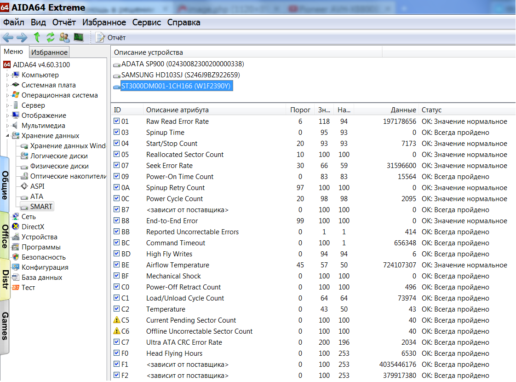
Task: Sort by the Статус column header
Action: tap(467, 110)
